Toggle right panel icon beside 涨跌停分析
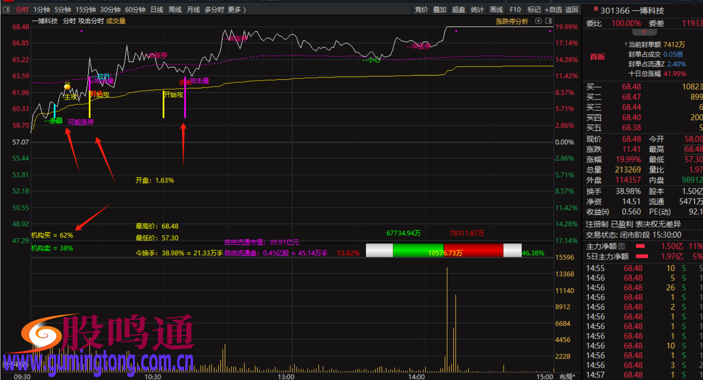Viewport: 703px width, 380px height. (x=549, y=21)
